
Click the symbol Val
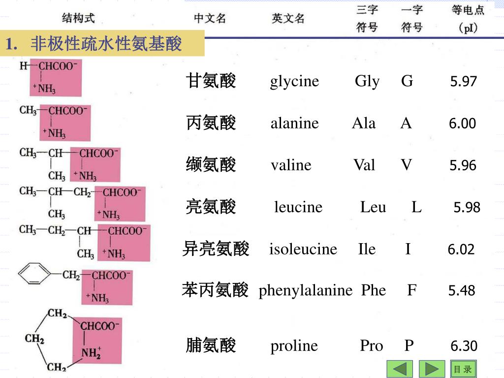click(364, 165)
